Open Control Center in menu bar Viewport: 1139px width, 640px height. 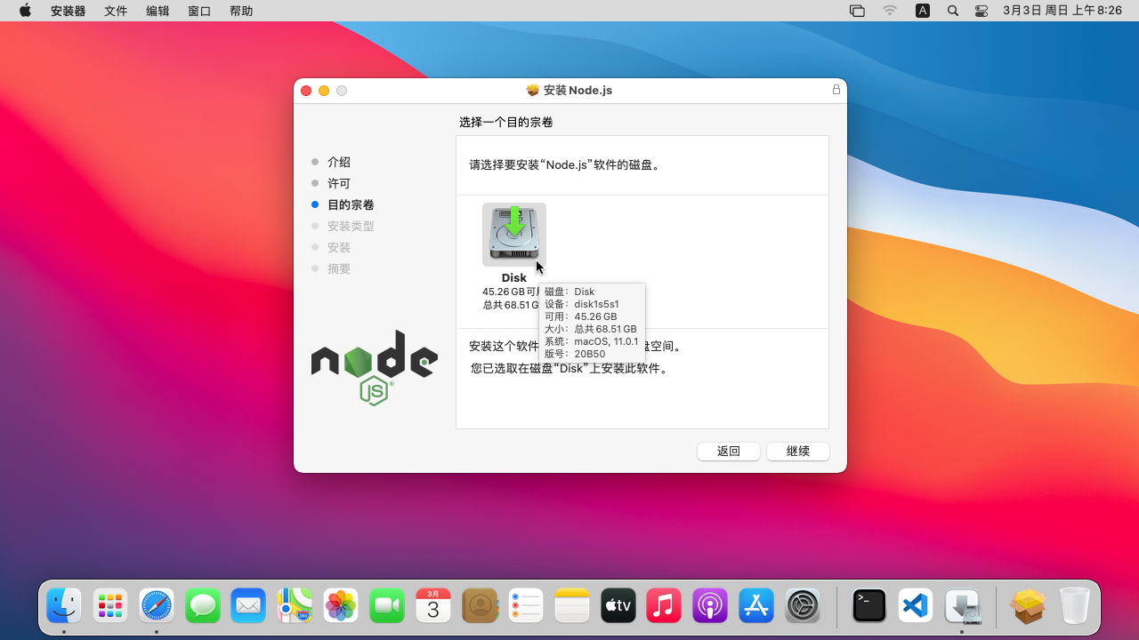pos(981,11)
